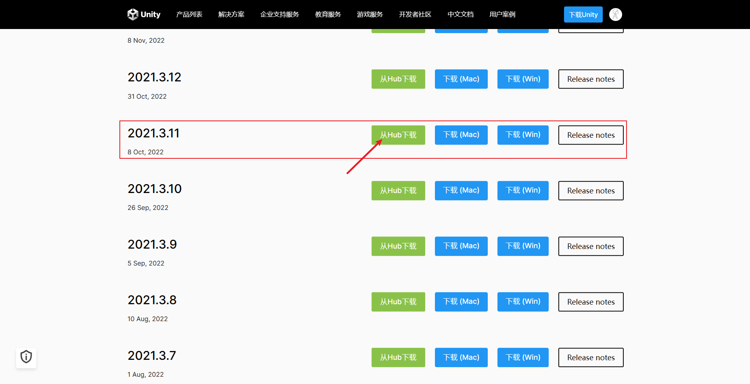Screen dimensions: 750x384
Task: Select version heading 2021.3.11
Action: pos(154,133)
